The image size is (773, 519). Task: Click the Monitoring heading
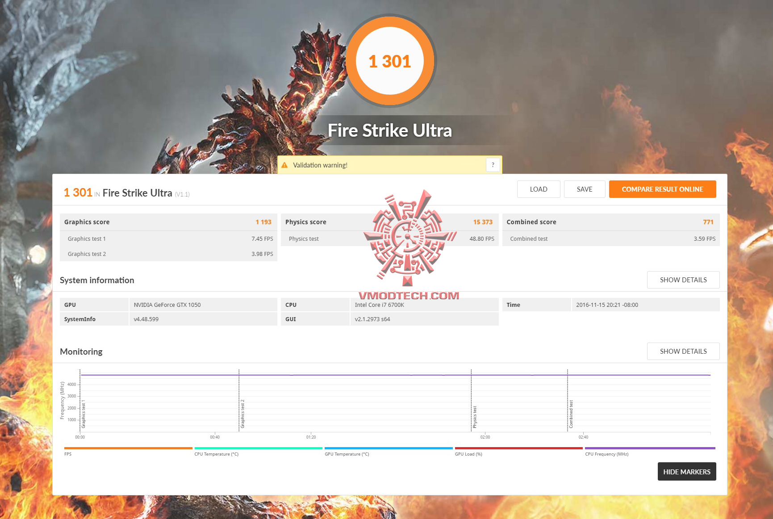pos(81,352)
